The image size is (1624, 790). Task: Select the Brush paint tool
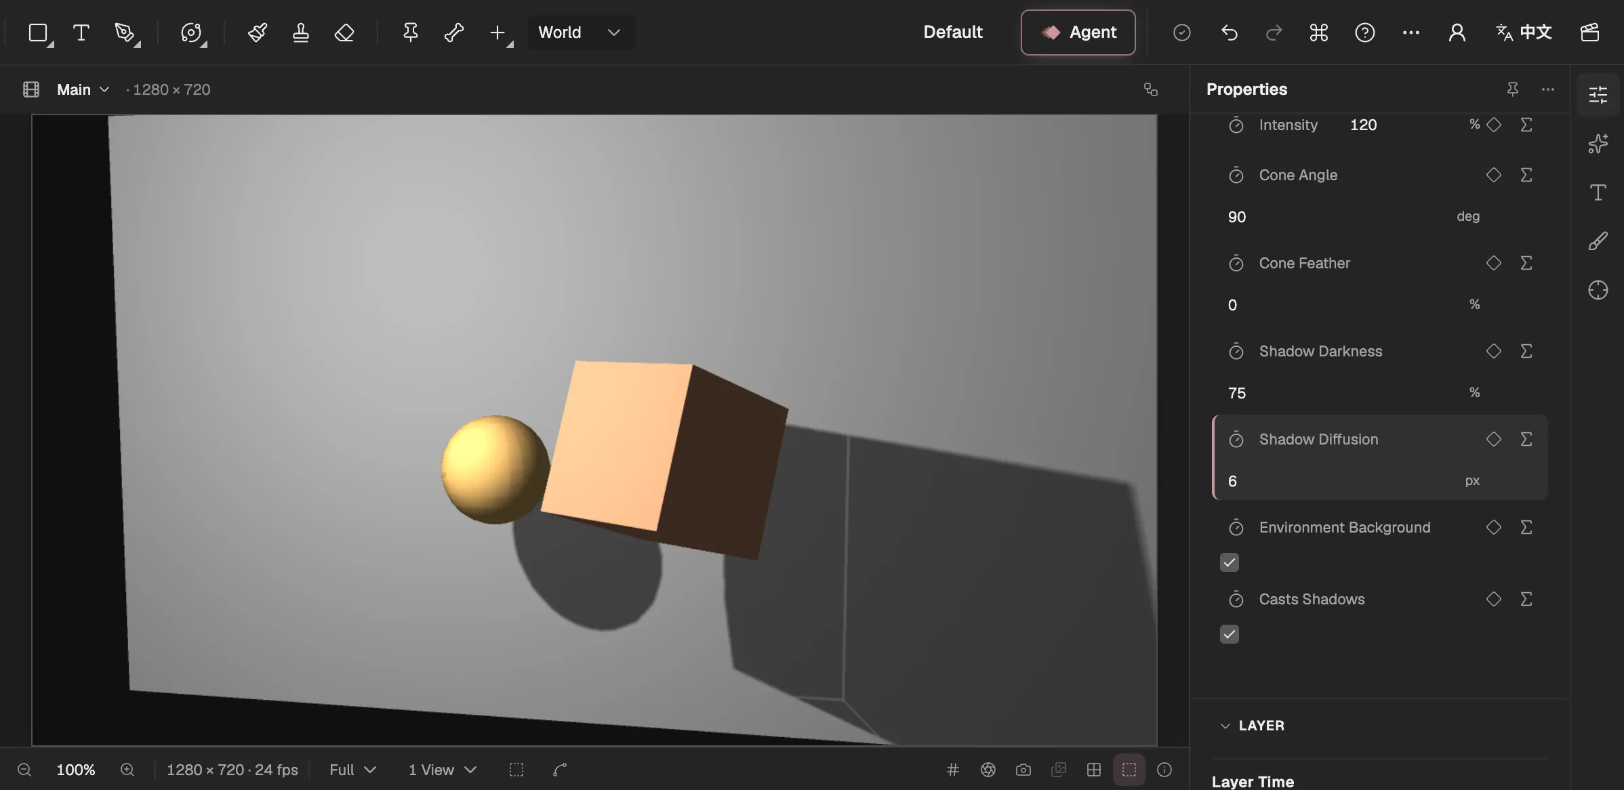pyautogui.click(x=258, y=33)
